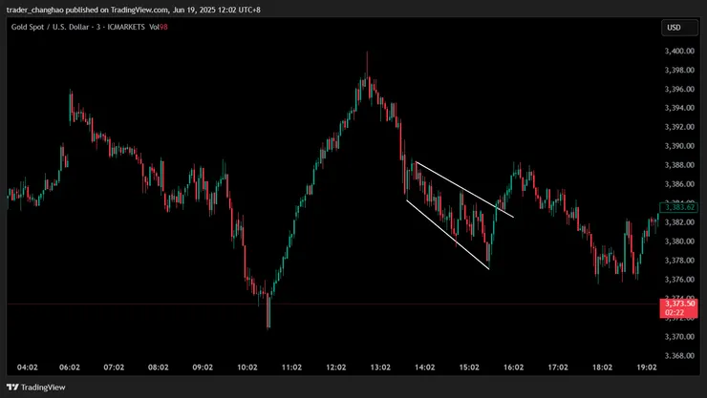Click the 3,396.00 price axis label

pos(679,89)
